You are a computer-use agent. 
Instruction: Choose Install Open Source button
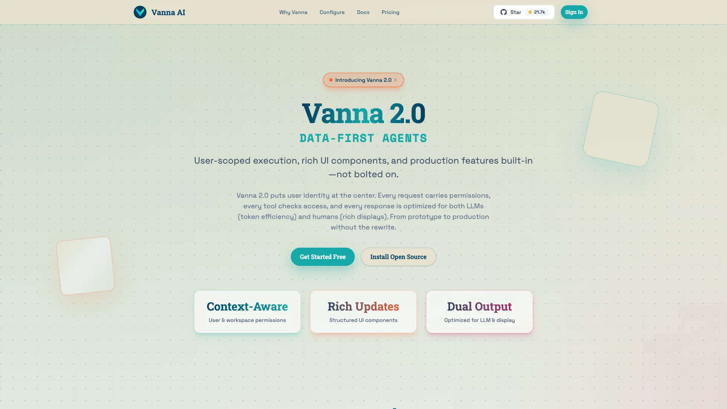pyautogui.click(x=398, y=257)
